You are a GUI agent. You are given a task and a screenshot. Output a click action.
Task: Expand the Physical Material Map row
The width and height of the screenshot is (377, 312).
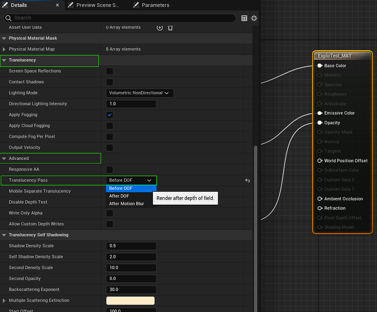(x=5, y=49)
